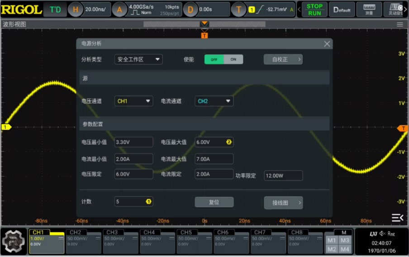Toggle the muted speaker icon
The width and height of the screenshot is (409, 257).
tap(382, 233)
